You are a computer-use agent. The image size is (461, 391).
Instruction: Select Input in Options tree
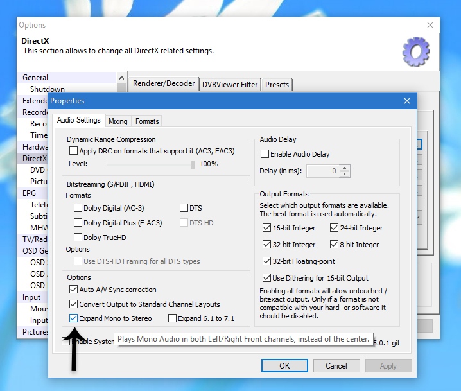31,297
